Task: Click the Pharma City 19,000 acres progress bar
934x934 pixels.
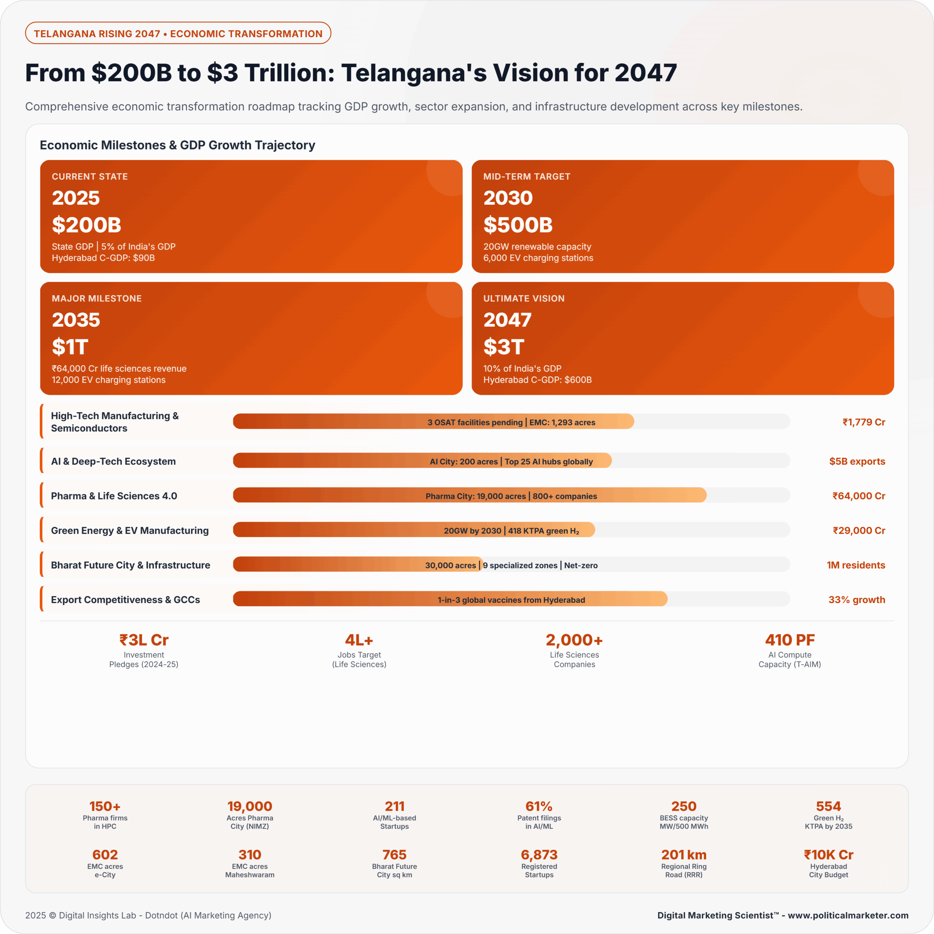Action: (x=511, y=495)
